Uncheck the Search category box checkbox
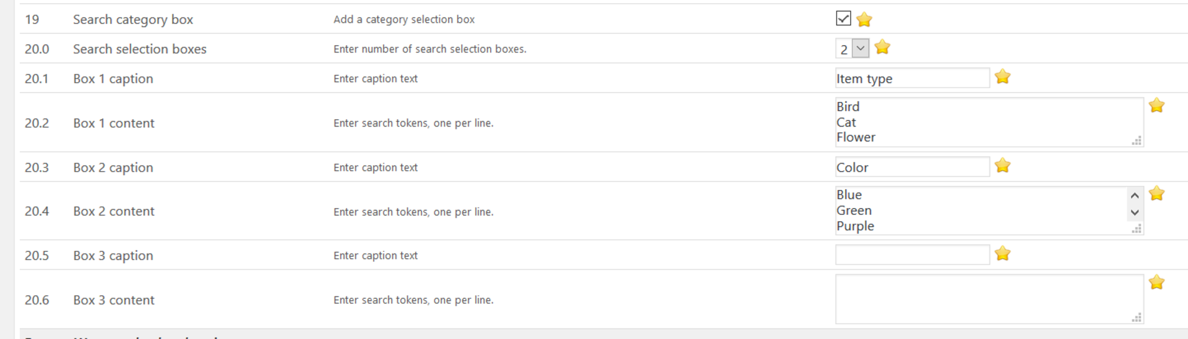The height and width of the screenshot is (339, 1188). click(843, 19)
